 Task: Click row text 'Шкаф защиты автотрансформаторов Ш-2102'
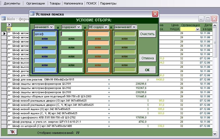tap(42, 88)
